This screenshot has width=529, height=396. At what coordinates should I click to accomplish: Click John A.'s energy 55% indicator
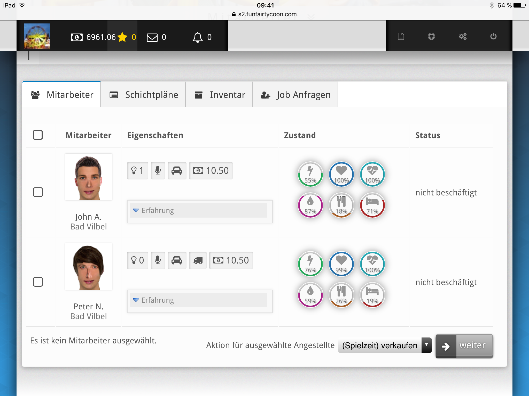click(x=310, y=174)
